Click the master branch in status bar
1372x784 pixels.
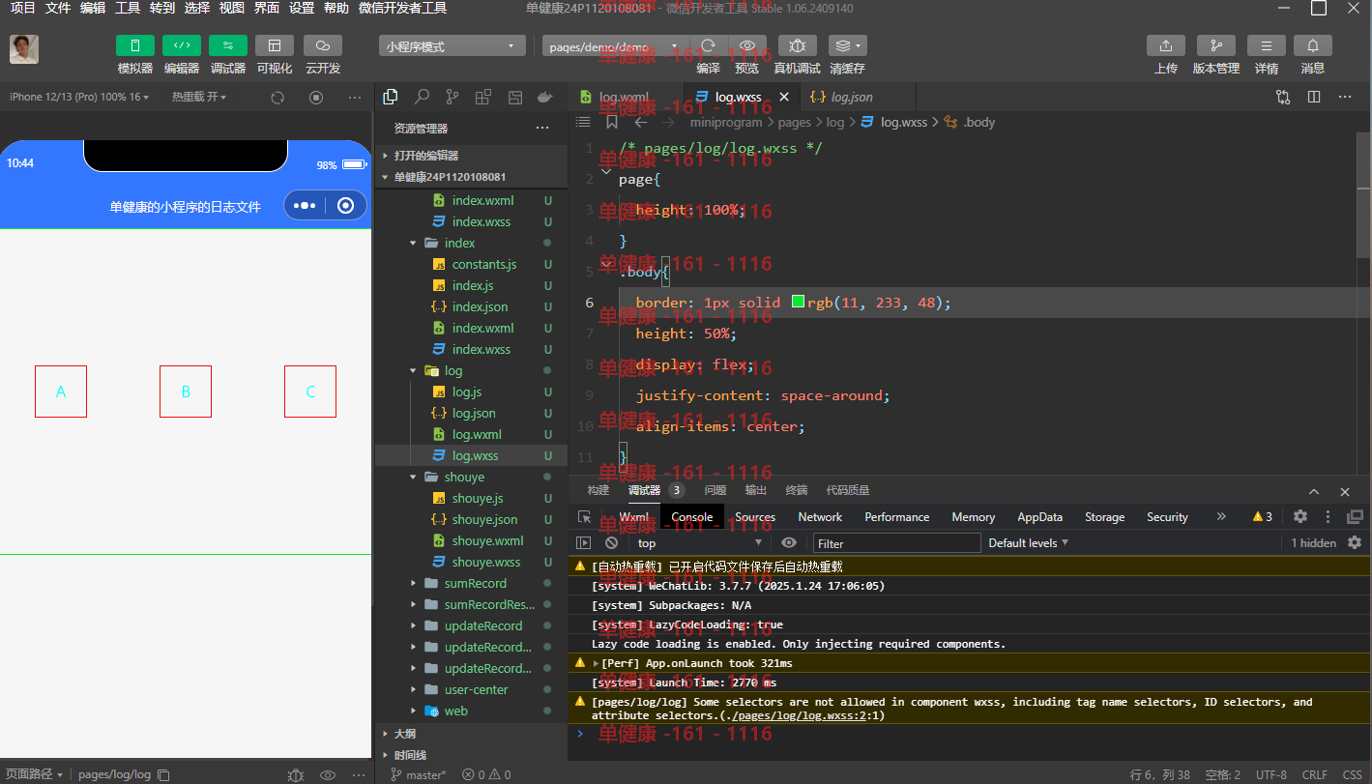(419, 774)
